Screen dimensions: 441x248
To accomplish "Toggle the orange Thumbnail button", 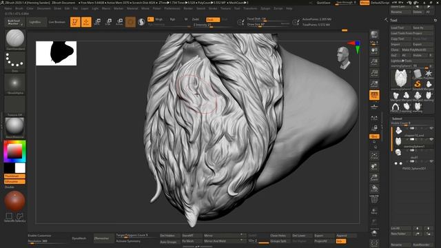I will pos(14,176).
